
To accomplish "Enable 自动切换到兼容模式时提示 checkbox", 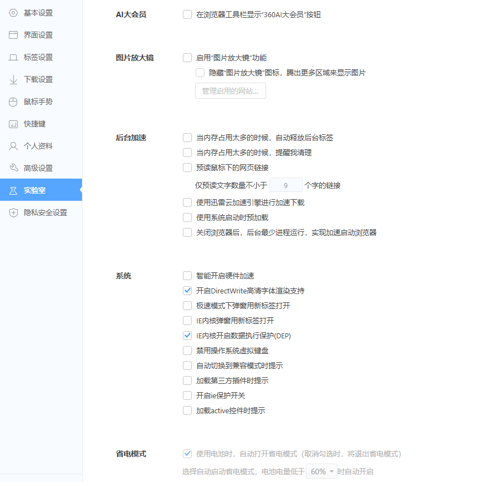I will (x=187, y=366).
